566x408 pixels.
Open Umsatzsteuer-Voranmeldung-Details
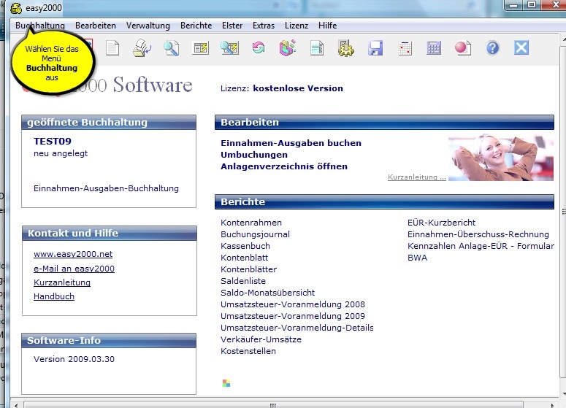[297, 328]
